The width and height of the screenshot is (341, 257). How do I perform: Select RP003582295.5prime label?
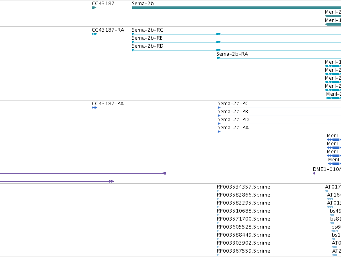pyautogui.click(x=243, y=203)
